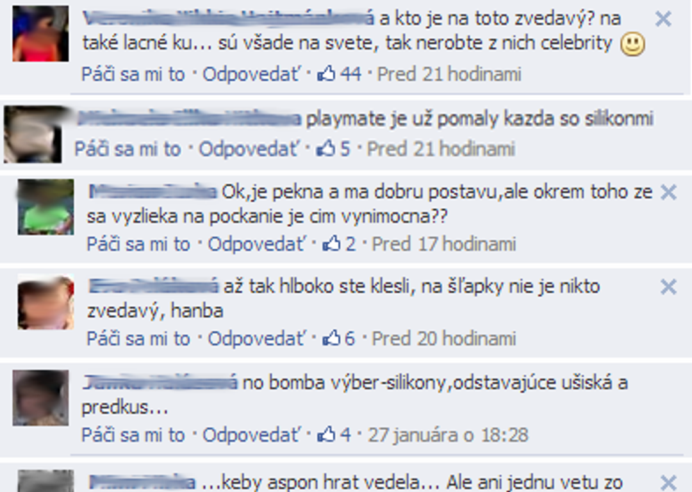Open profile picture of the first commenter in red
The height and width of the screenshot is (492, 692).
coord(40,33)
